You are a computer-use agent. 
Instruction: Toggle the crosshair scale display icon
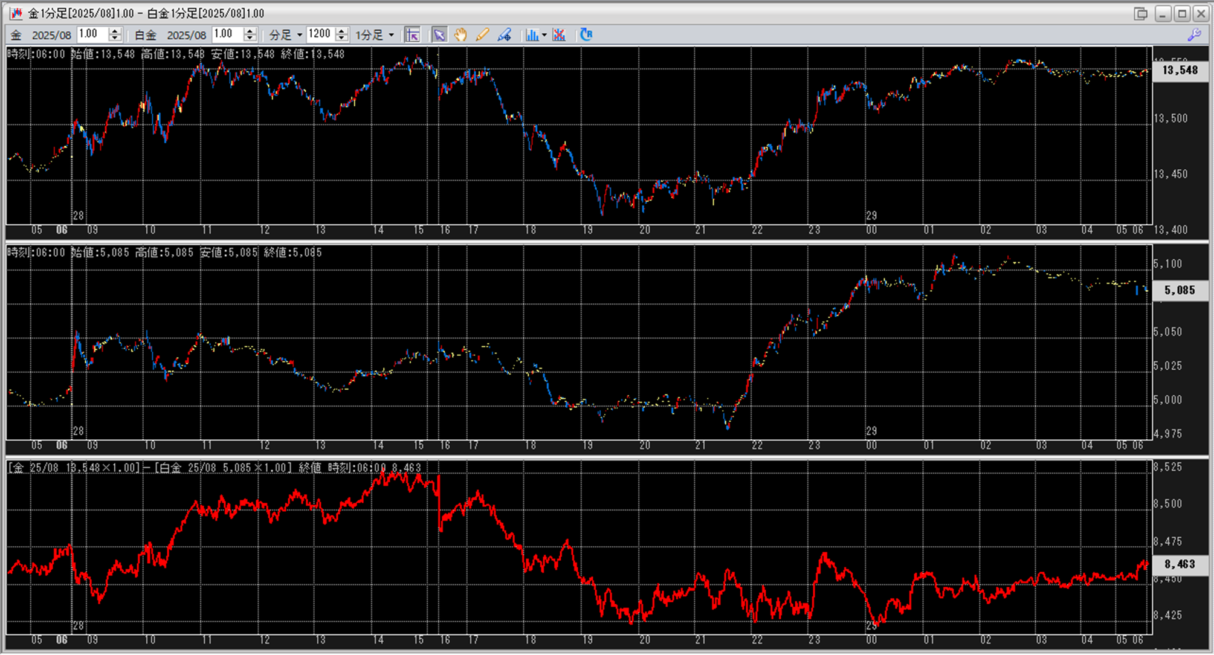[413, 35]
